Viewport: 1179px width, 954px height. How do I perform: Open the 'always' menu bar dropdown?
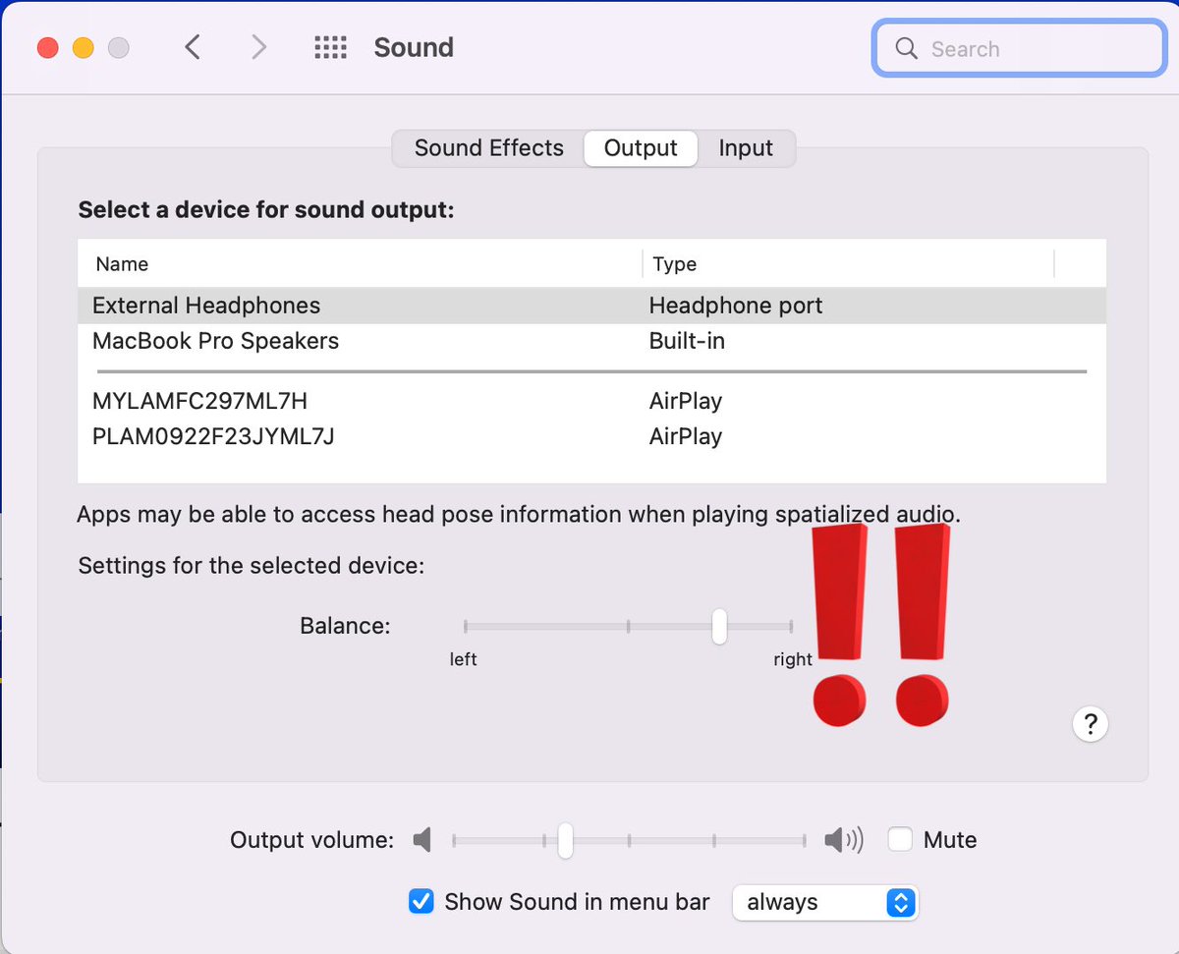[825, 902]
